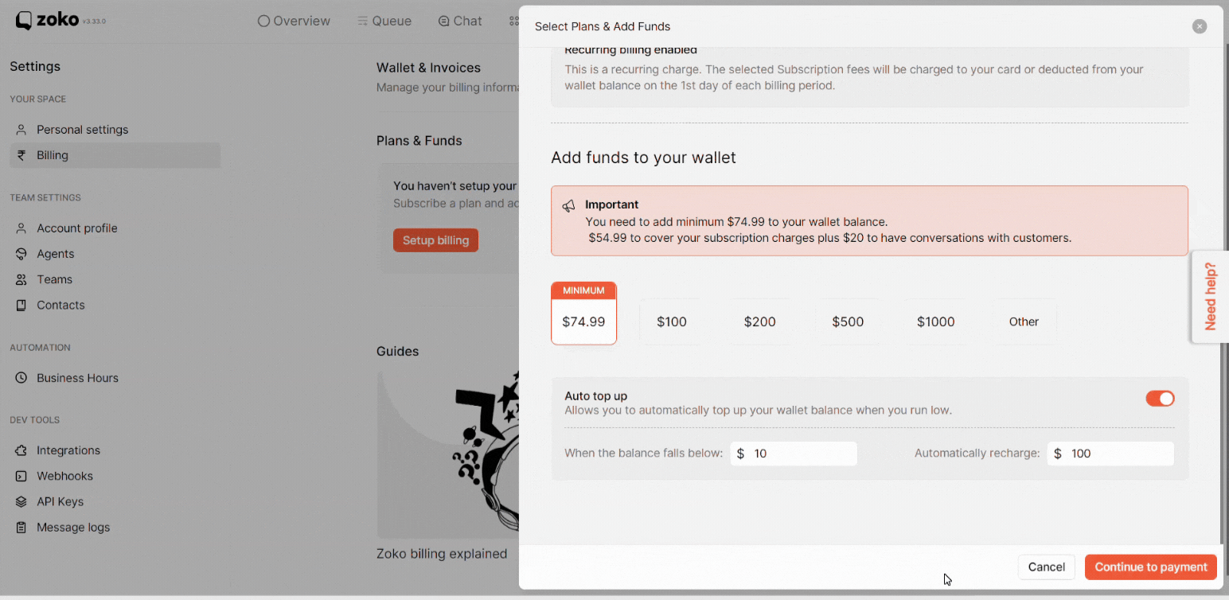Image resolution: width=1229 pixels, height=600 pixels.
Task: Click Continue to payment button
Action: click(1151, 567)
